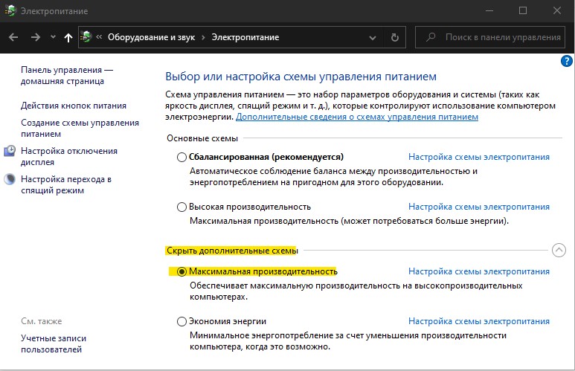Configure the Экономия энергии plan settings
Viewport: 575px width, 371px height.
click(479, 321)
